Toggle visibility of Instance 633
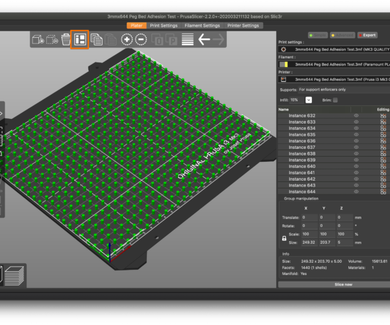Screen dimensions: 390x325 356,122
